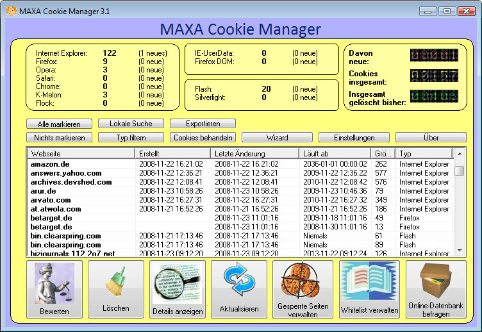Image resolution: width=482 pixels, height=332 pixels.
Task: Select betarget.de row with size 49
Action: (240, 218)
